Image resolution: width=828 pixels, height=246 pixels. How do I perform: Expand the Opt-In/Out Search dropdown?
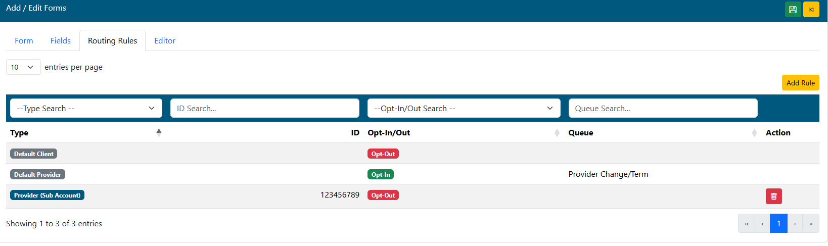point(464,108)
